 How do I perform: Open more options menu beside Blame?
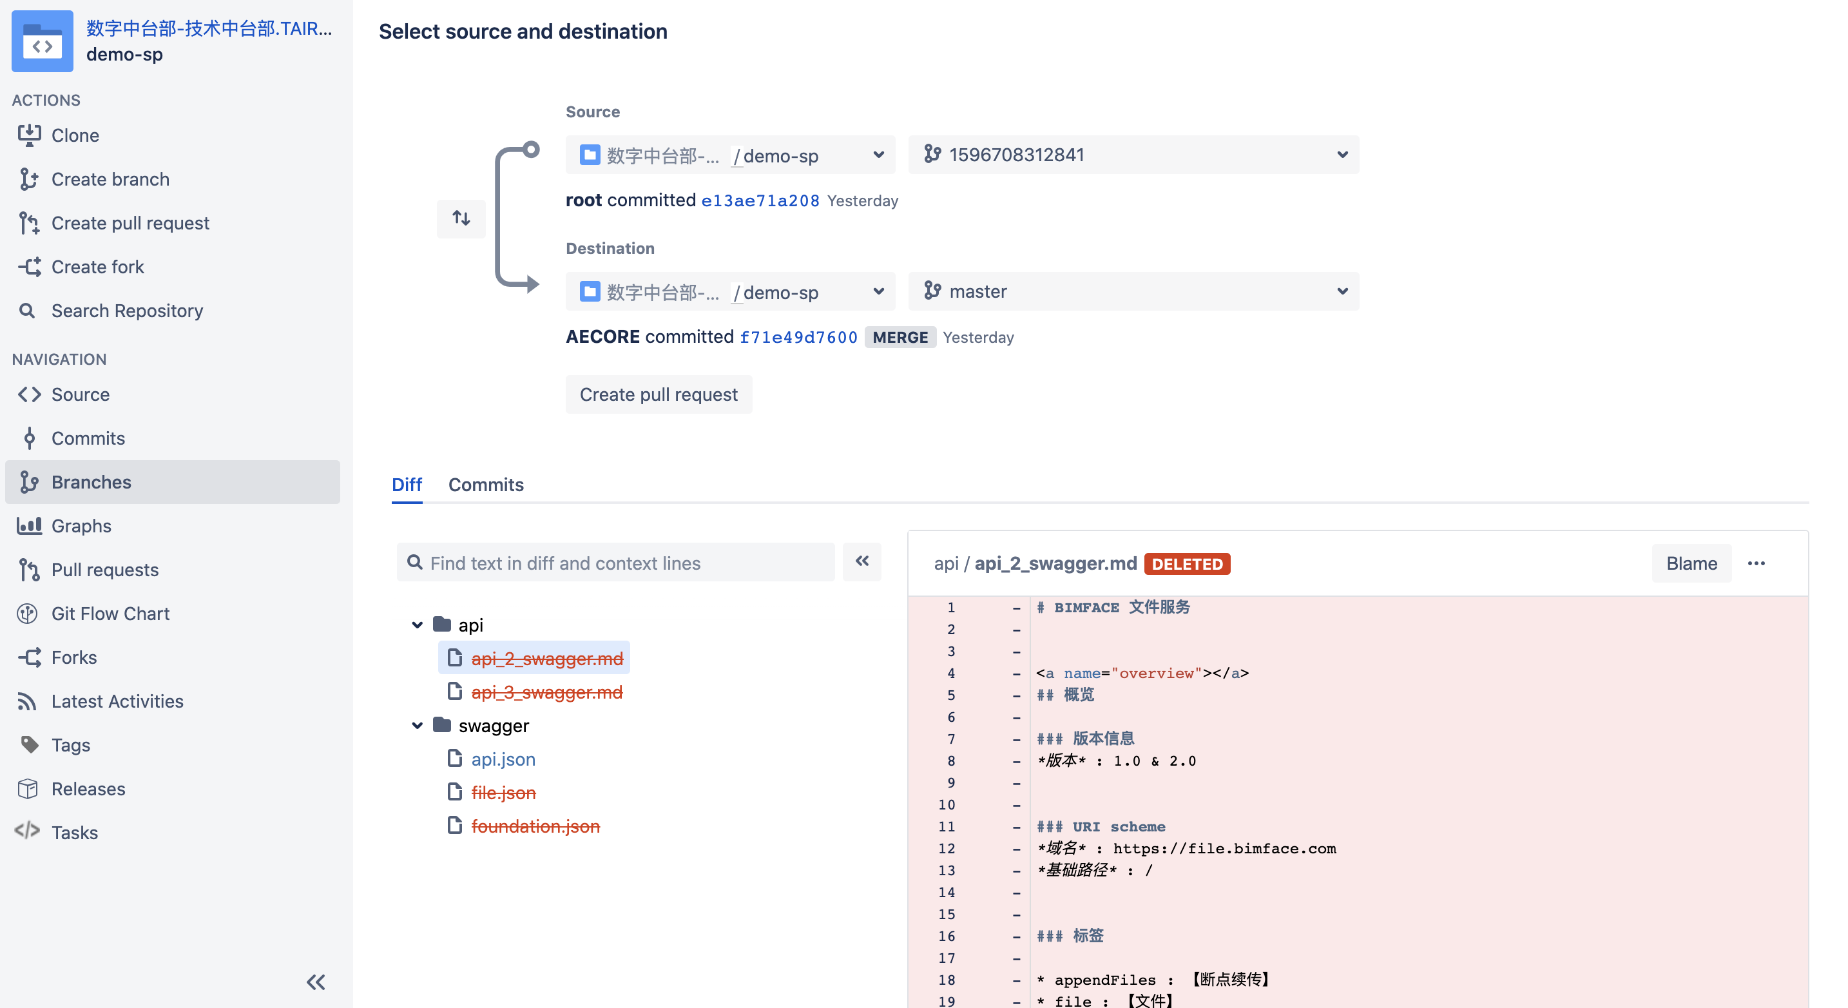click(x=1755, y=563)
